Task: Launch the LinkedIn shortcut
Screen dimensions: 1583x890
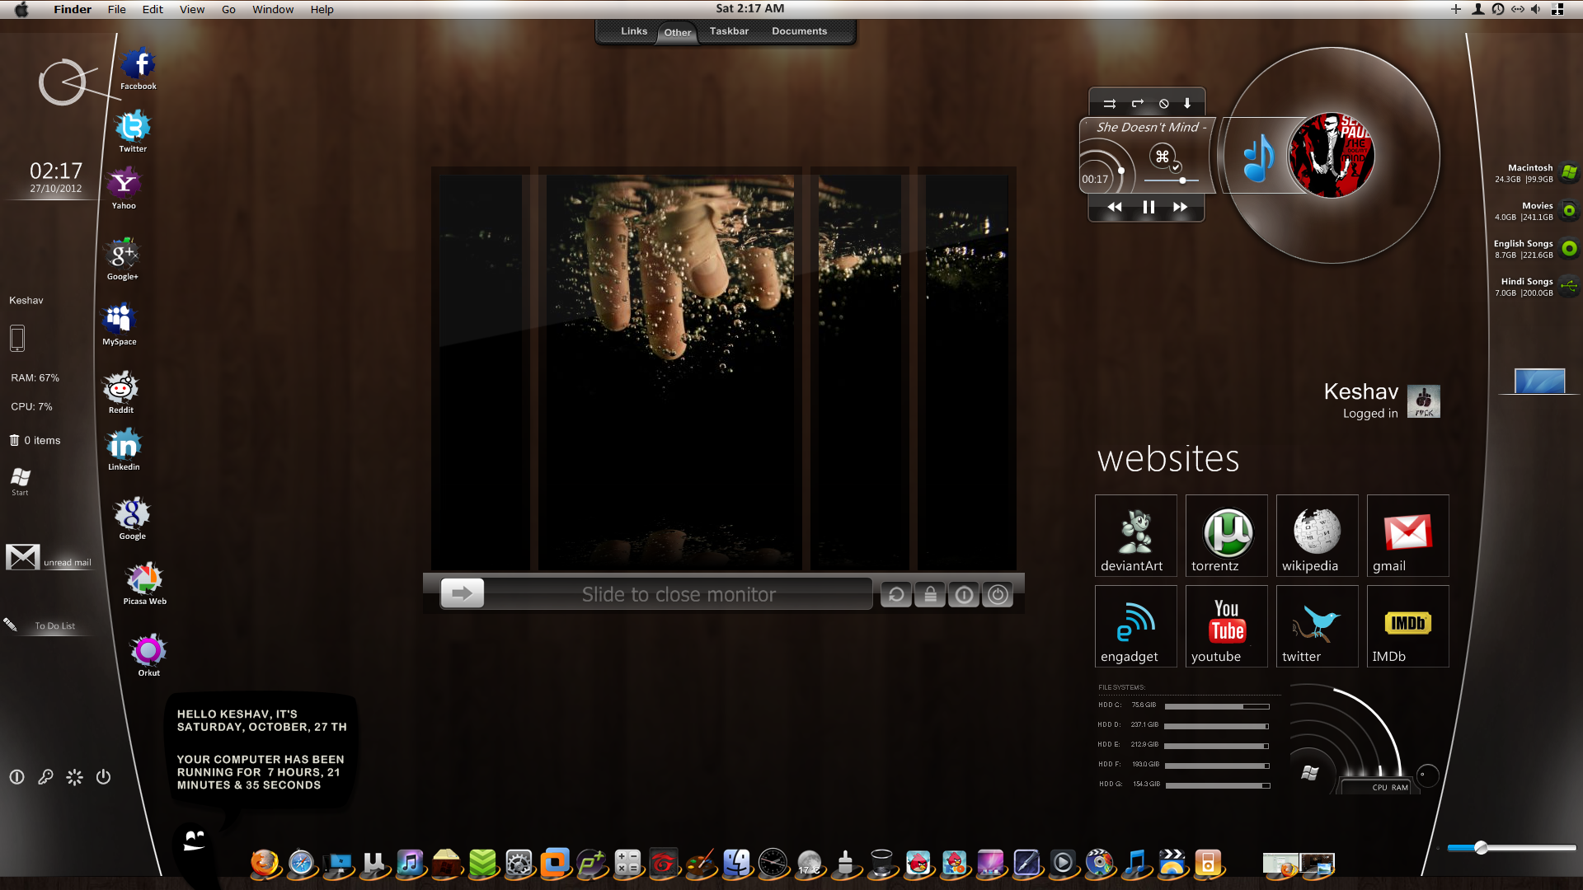Action: pos(124,446)
